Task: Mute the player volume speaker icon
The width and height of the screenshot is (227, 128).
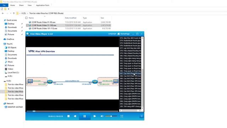Action: (x=102, y=116)
